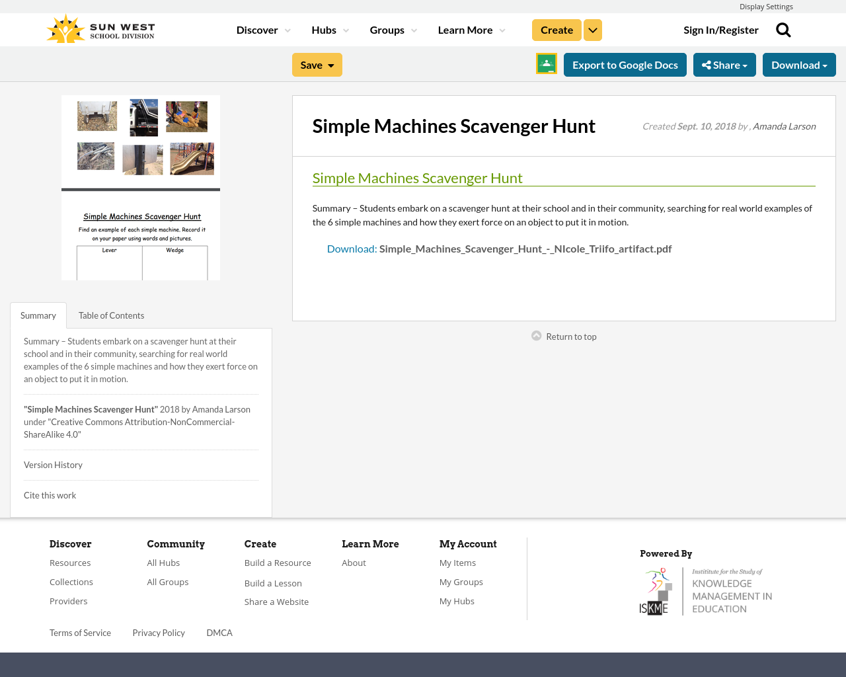Image resolution: width=846 pixels, height=677 pixels.
Task: Open the resource thumbnail preview image
Action: click(141, 188)
